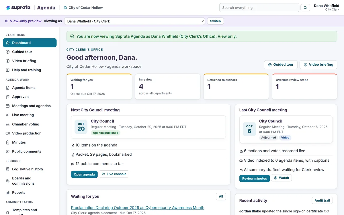Click the Legislative history icon

(x=8, y=169)
